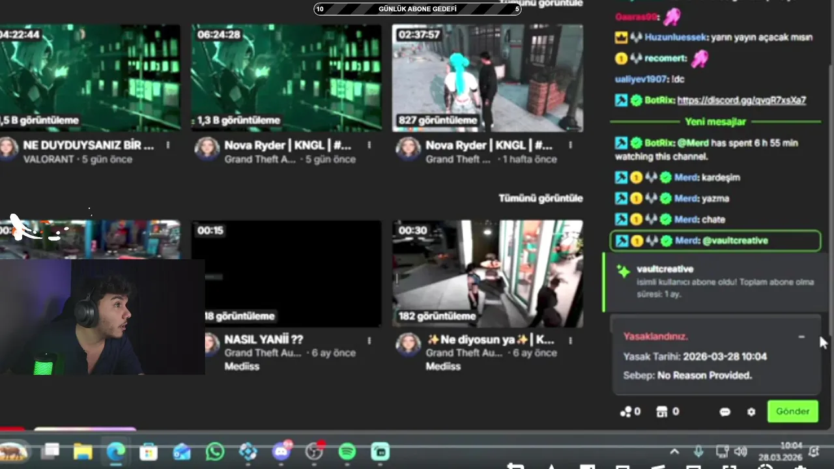Open the notification center icon
The height and width of the screenshot is (469, 834).
click(814, 451)
